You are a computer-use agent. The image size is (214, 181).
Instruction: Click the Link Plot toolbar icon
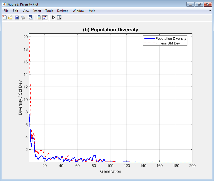click(31, 17)
